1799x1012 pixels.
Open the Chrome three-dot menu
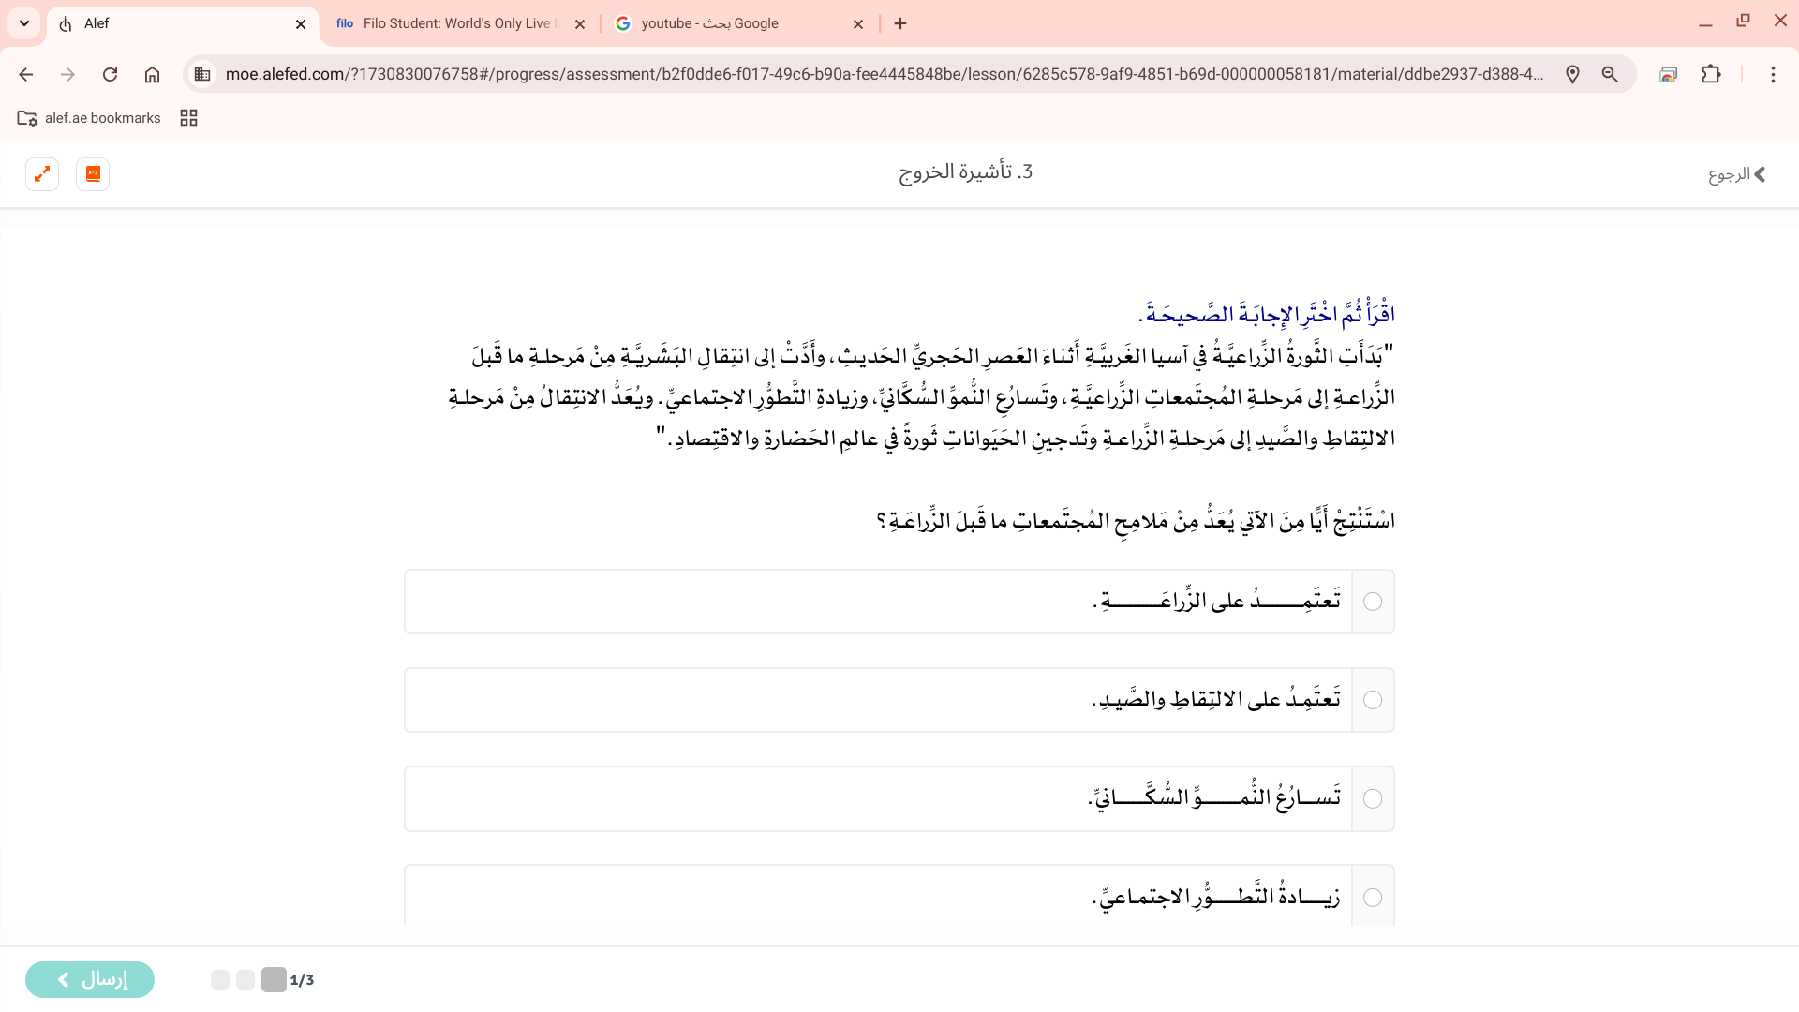click(1773, 75)
